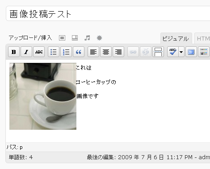Viewport: 210px width, 169px height.
Task: Add an image via upload icon
Action: pyautogui.click(x=62, y=38)
